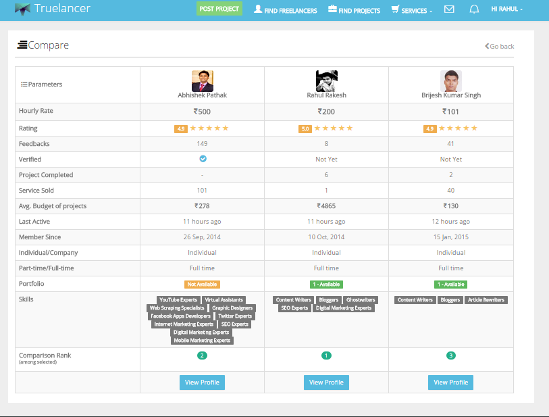Click View Profile for Rahul Rakesh

[326, 382]
